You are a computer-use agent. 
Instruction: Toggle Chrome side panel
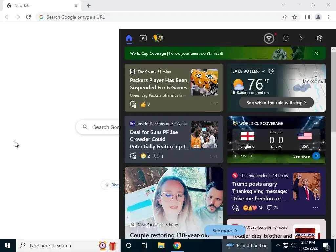(x=308, y=17)
